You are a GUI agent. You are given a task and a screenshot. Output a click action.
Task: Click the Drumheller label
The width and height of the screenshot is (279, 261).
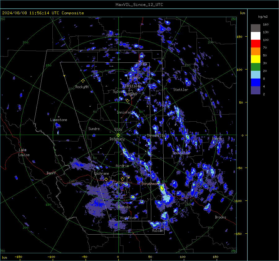(x=182, y=153)
